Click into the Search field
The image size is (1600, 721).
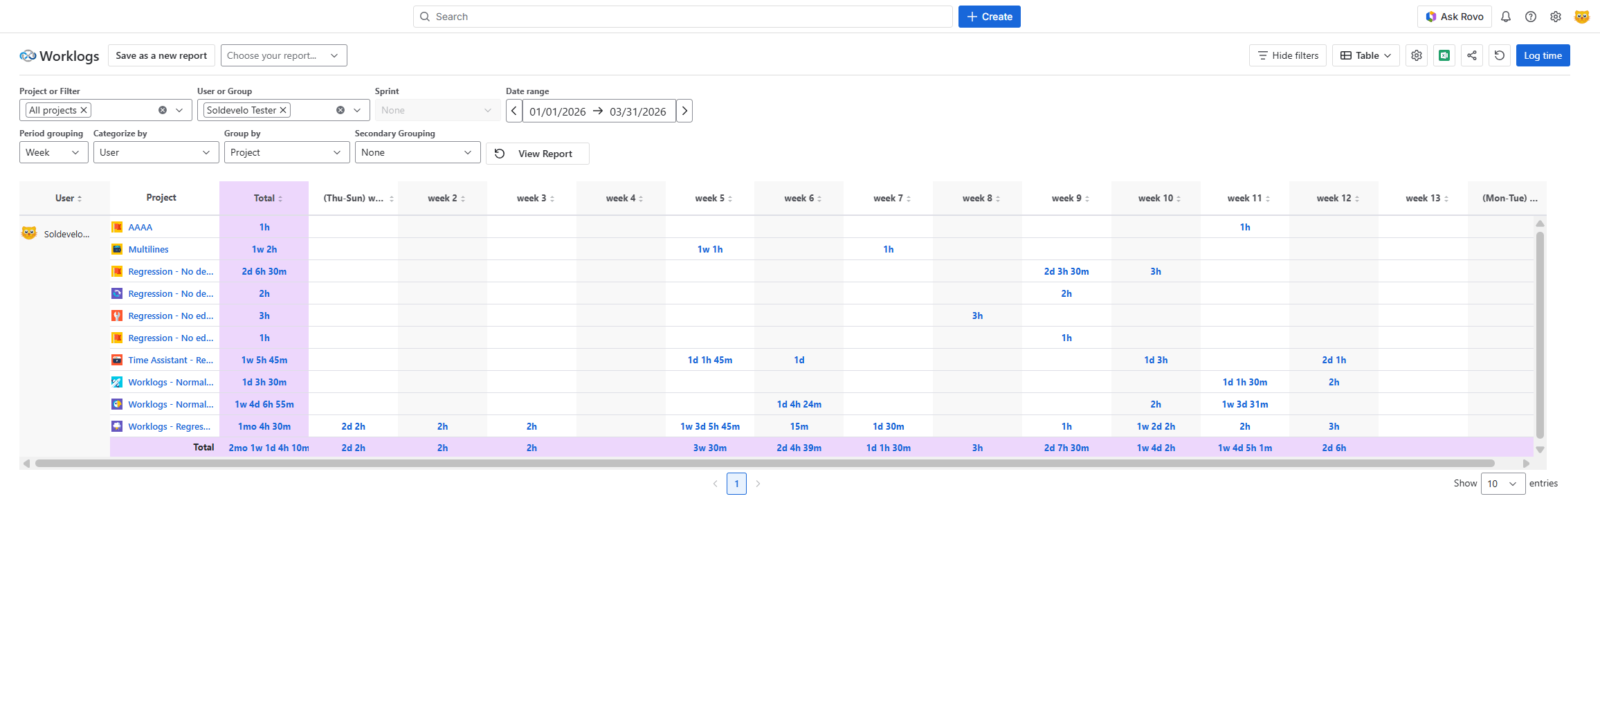683,17
